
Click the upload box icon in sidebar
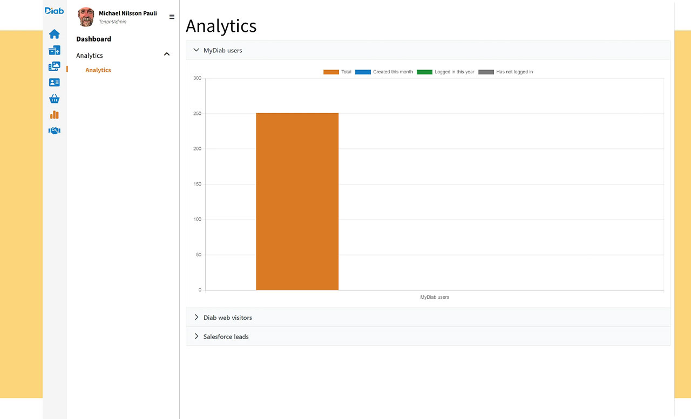point(54,51)
